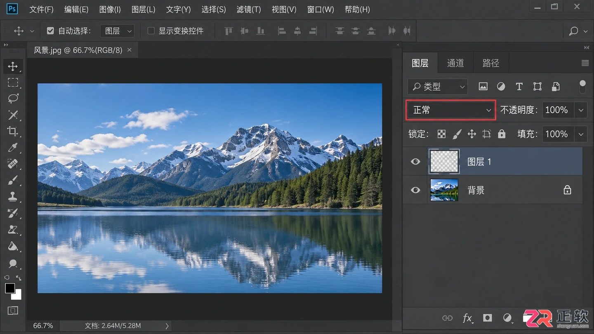Click the align horizontal centers icon

(297, 31)
